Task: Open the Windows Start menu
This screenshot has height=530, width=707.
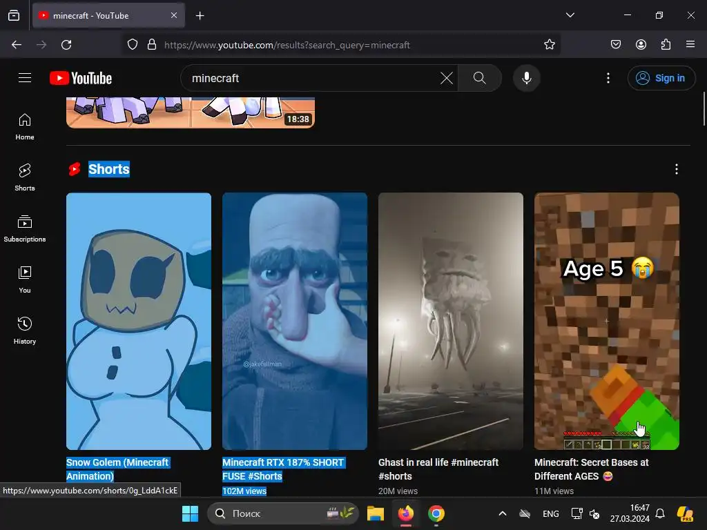Action: 191,513
